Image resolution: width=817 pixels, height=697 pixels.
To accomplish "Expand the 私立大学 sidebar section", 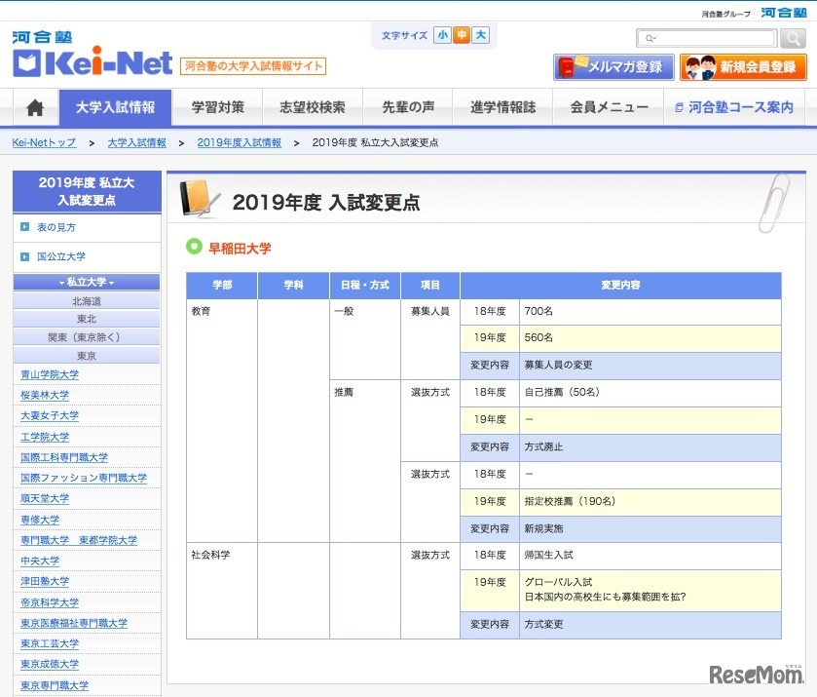I will 87,282.
